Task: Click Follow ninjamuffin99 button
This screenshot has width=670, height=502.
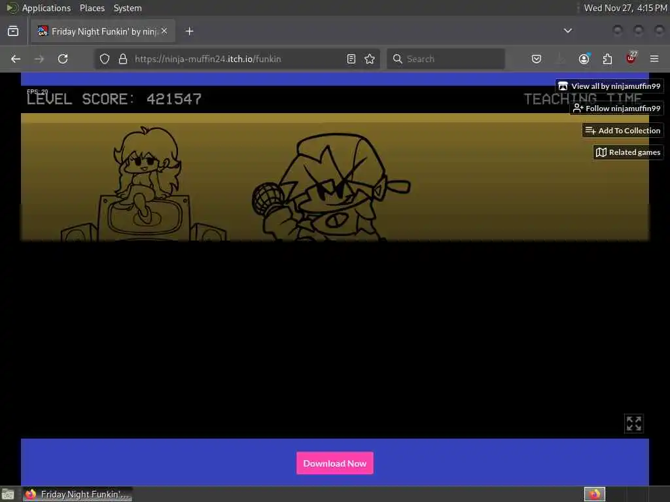Action: point(616,109)
